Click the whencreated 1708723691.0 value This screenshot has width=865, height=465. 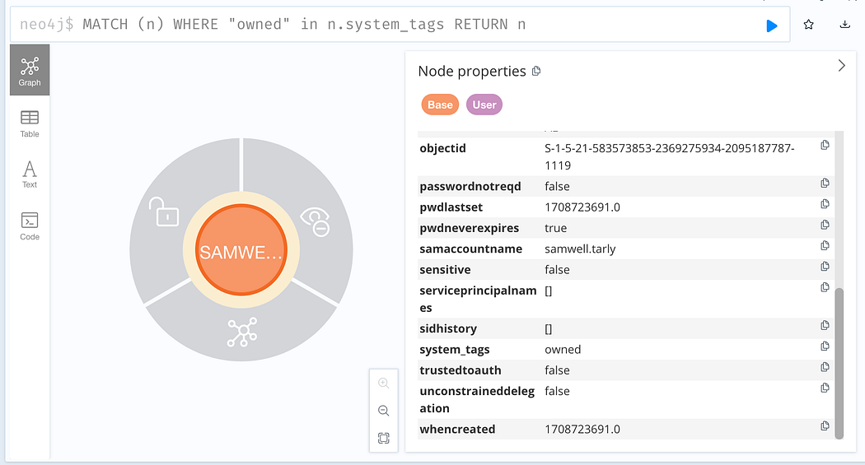[x=582, y=429]
